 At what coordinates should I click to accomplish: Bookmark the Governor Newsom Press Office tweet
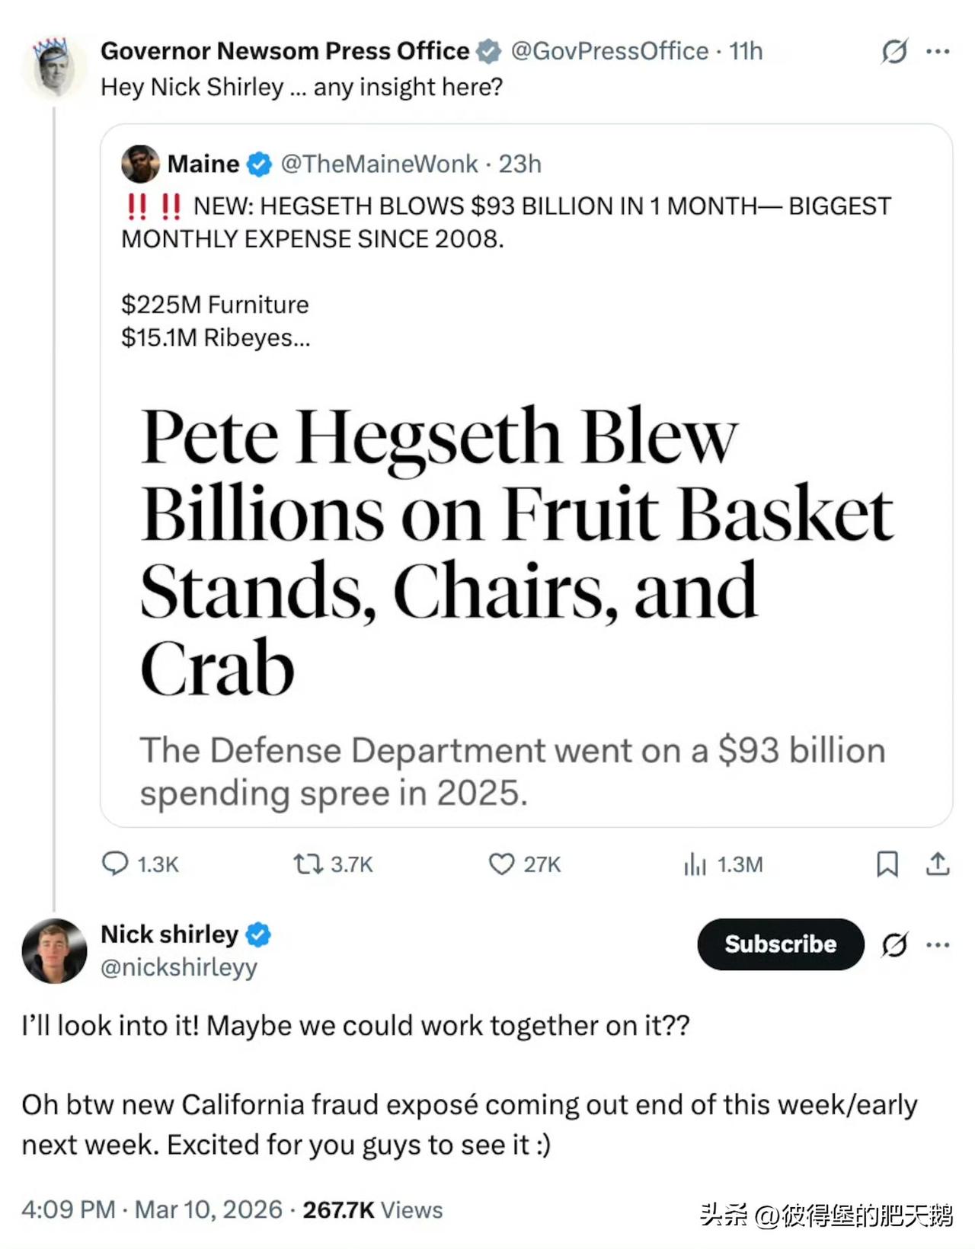(x=887, y=864)
